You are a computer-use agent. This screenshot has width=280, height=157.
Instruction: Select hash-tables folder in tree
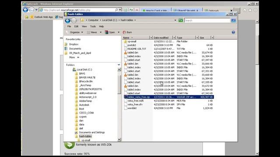pos(85,137)
